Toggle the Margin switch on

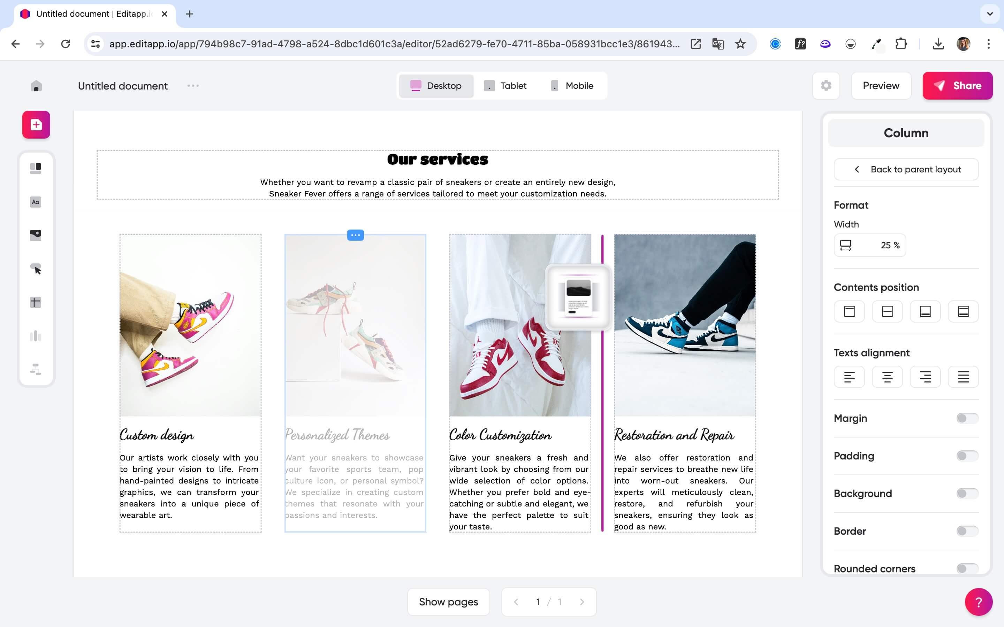(x=966, y=418)
